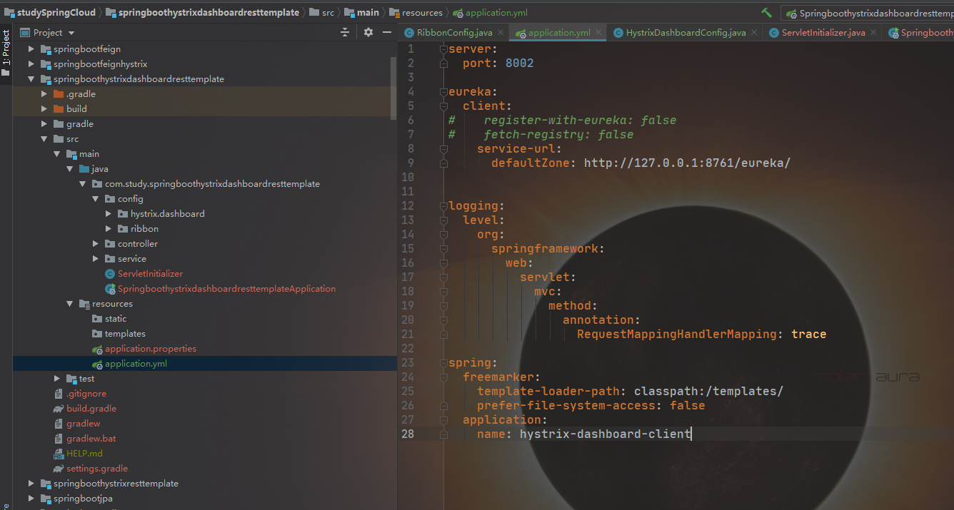Image resolution: width=954 pixels, height=510 pixels.
Task: Hide the Project tool window with minus icon
Action: click(x=387, y=32)
